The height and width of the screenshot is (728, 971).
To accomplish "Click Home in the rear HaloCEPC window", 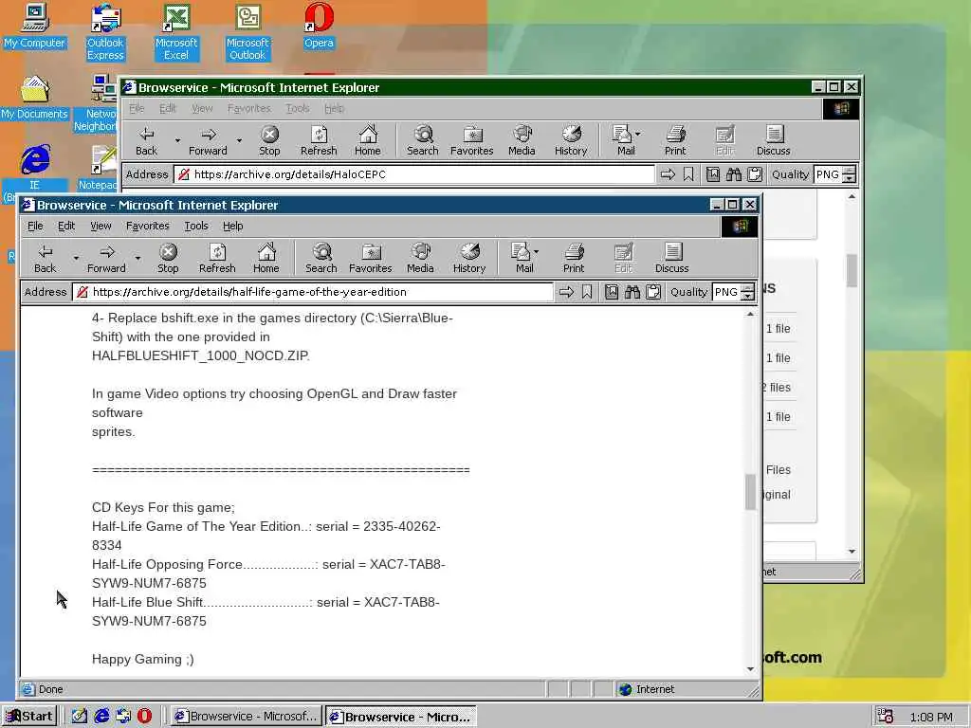I will [x=368, y=140].
